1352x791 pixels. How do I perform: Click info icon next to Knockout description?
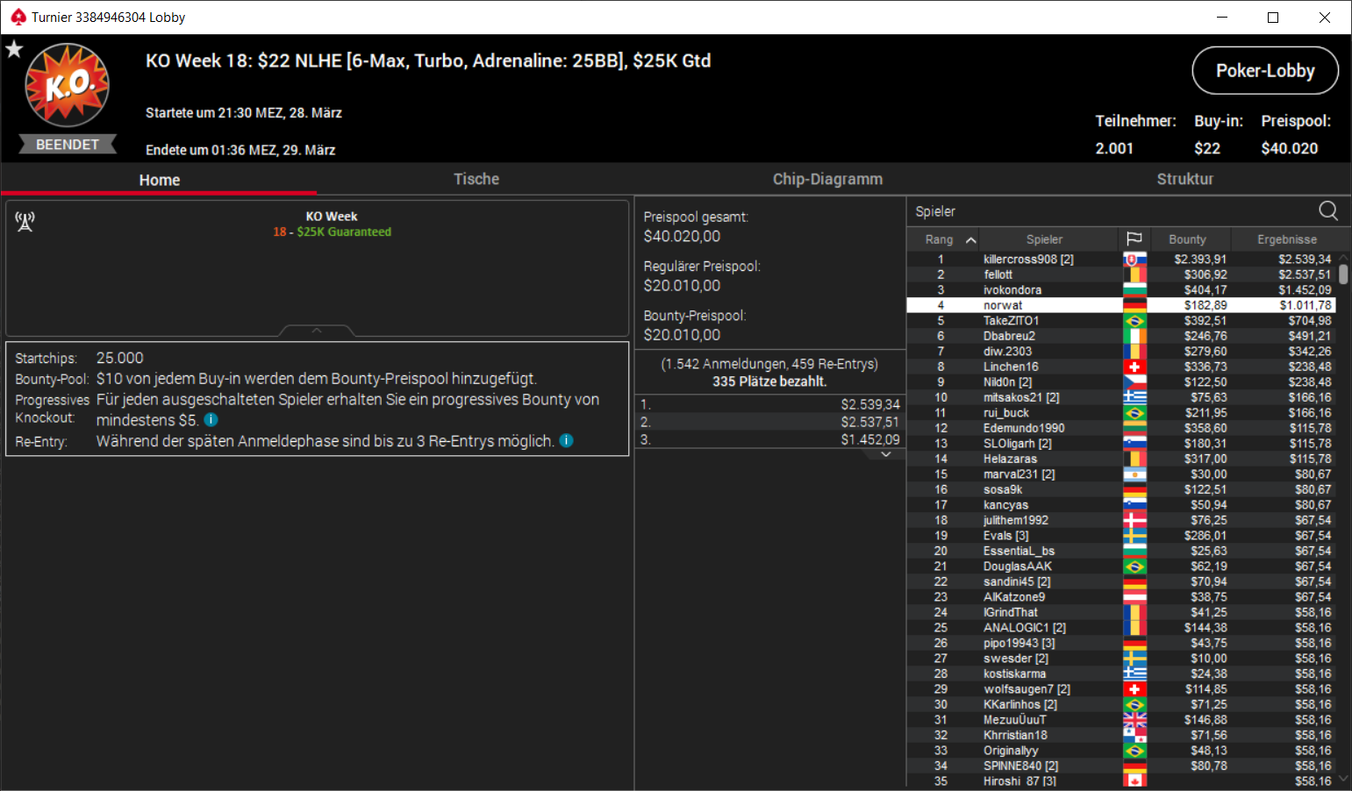(211, 420)
